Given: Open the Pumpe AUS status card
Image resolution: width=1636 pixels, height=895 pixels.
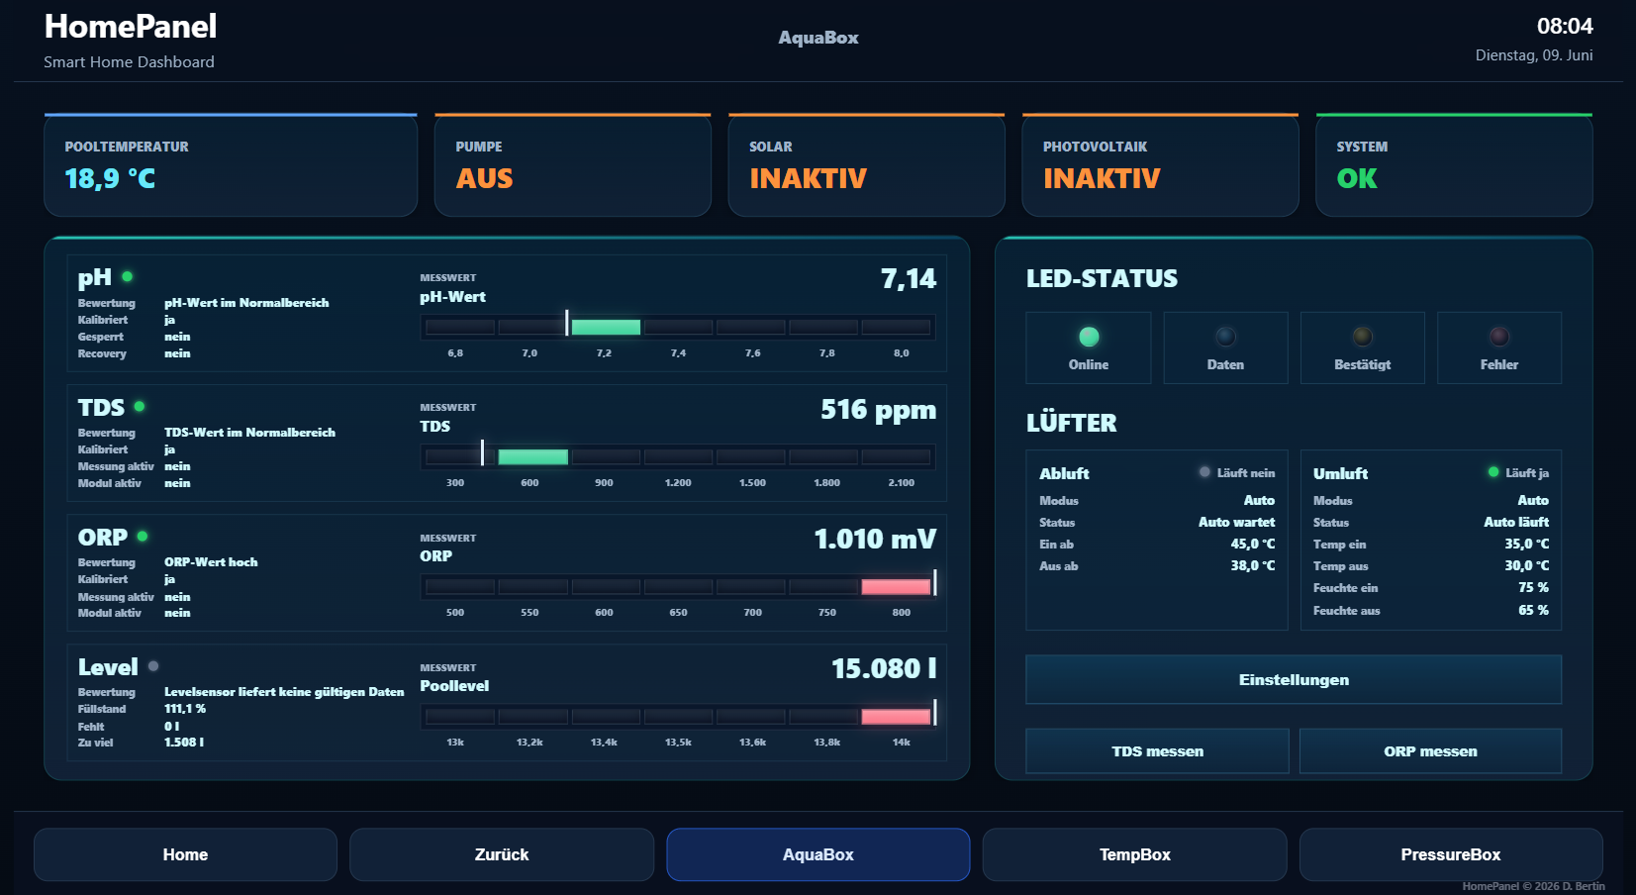Looking at the screenshot, I should tap(573, 164).
